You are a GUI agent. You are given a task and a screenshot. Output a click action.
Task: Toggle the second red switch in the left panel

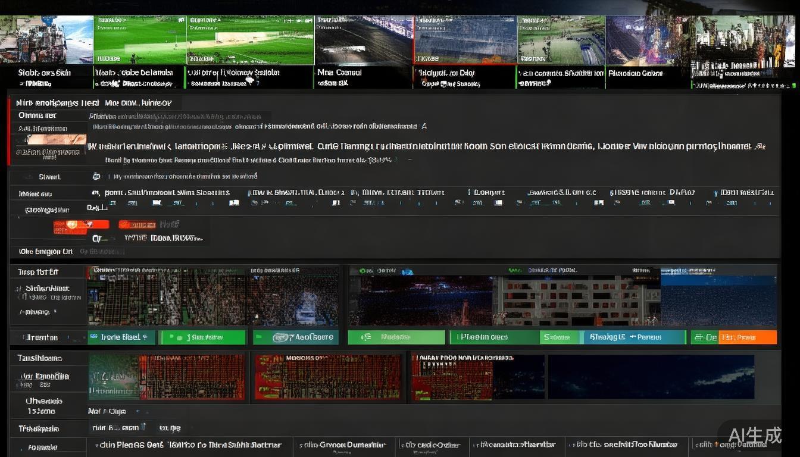click(137, 224)
